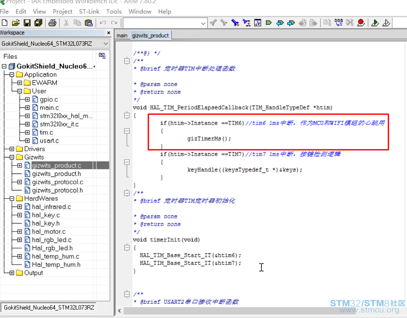Click the horizontal scrollbar left arrow in the editor
This screenshot has width=407, height=318.
[120, 311]
